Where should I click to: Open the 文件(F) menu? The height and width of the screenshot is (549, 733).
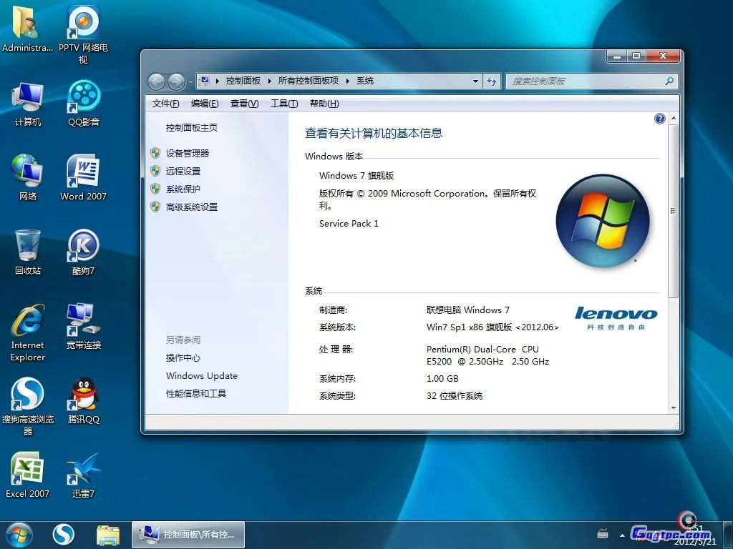[165, 104]
